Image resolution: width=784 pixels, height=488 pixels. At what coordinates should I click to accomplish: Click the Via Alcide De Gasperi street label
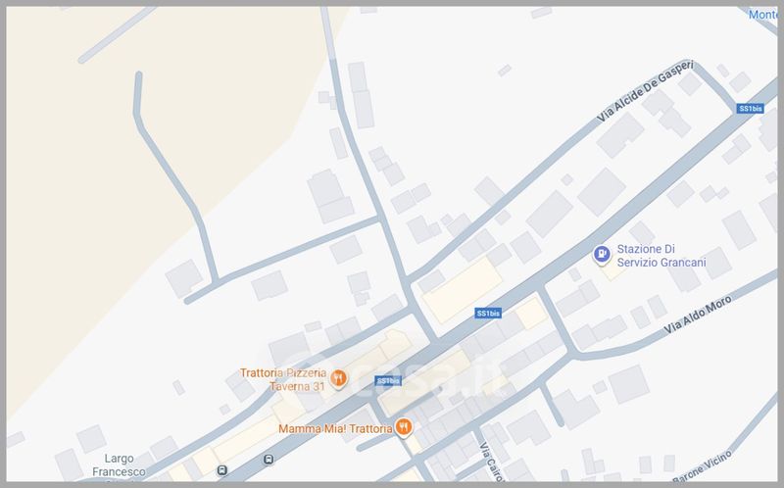645,91
